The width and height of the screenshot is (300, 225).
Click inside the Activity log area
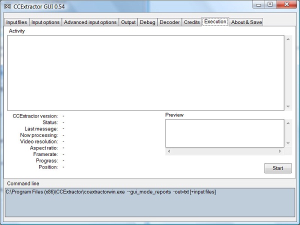pos(145,72)
